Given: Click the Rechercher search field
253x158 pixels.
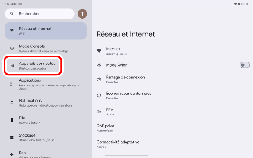Looking at the screenshot, I should (x=40, y=14).
